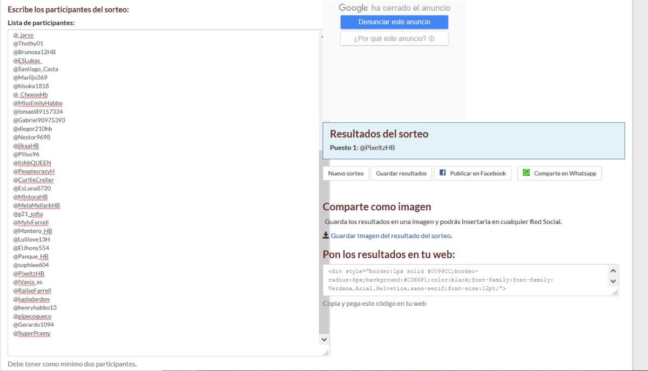Image resolution: width=648 pixels, height=371 pixels.
Task: Click participant @Marlijo369
Action: click(30, 78)
